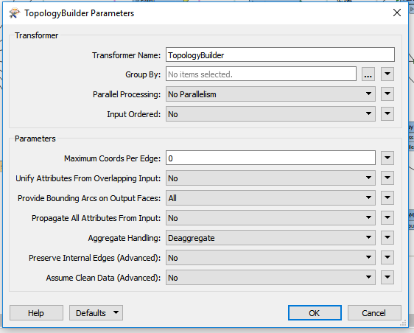This screenshot has height=333, width=414.
Task: Open the arrow menu beside Group By
Action: click(x=387, y=74)
